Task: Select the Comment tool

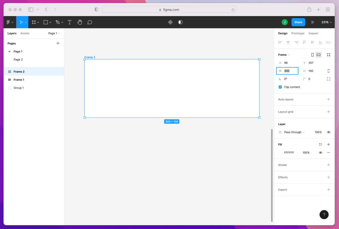Action: 90,22
